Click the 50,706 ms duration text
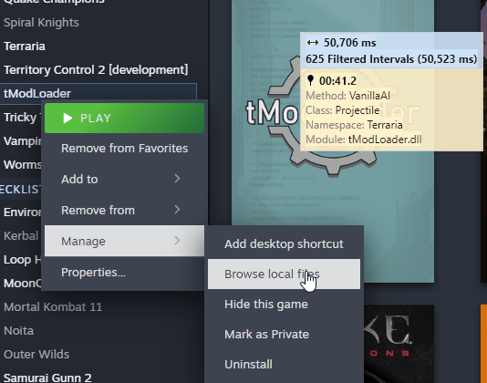487x383 pixels. (x=350, y=43)
